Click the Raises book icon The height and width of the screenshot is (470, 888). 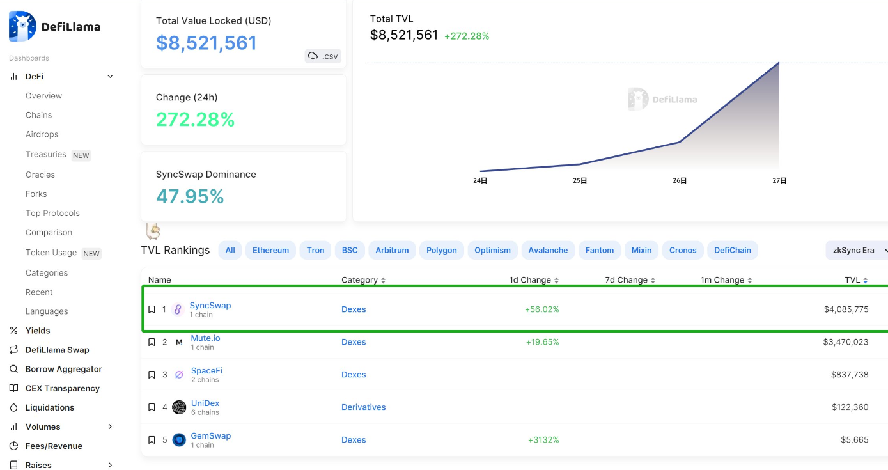13,465
